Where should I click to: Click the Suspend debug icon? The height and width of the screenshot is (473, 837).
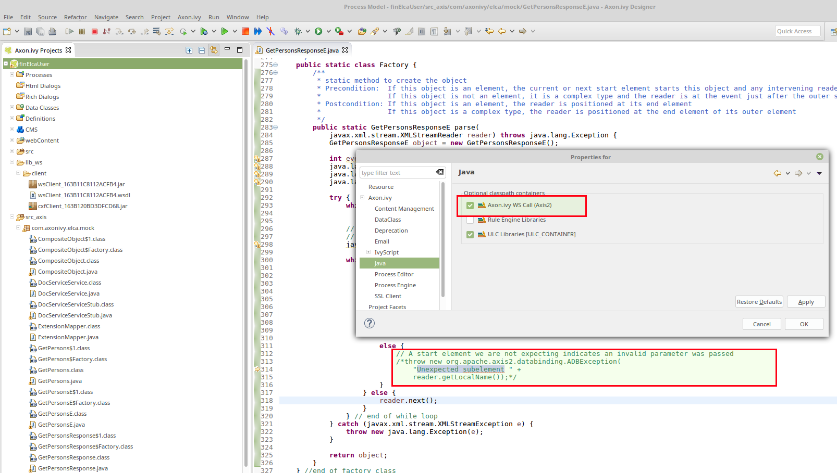[x=82, y=31]
